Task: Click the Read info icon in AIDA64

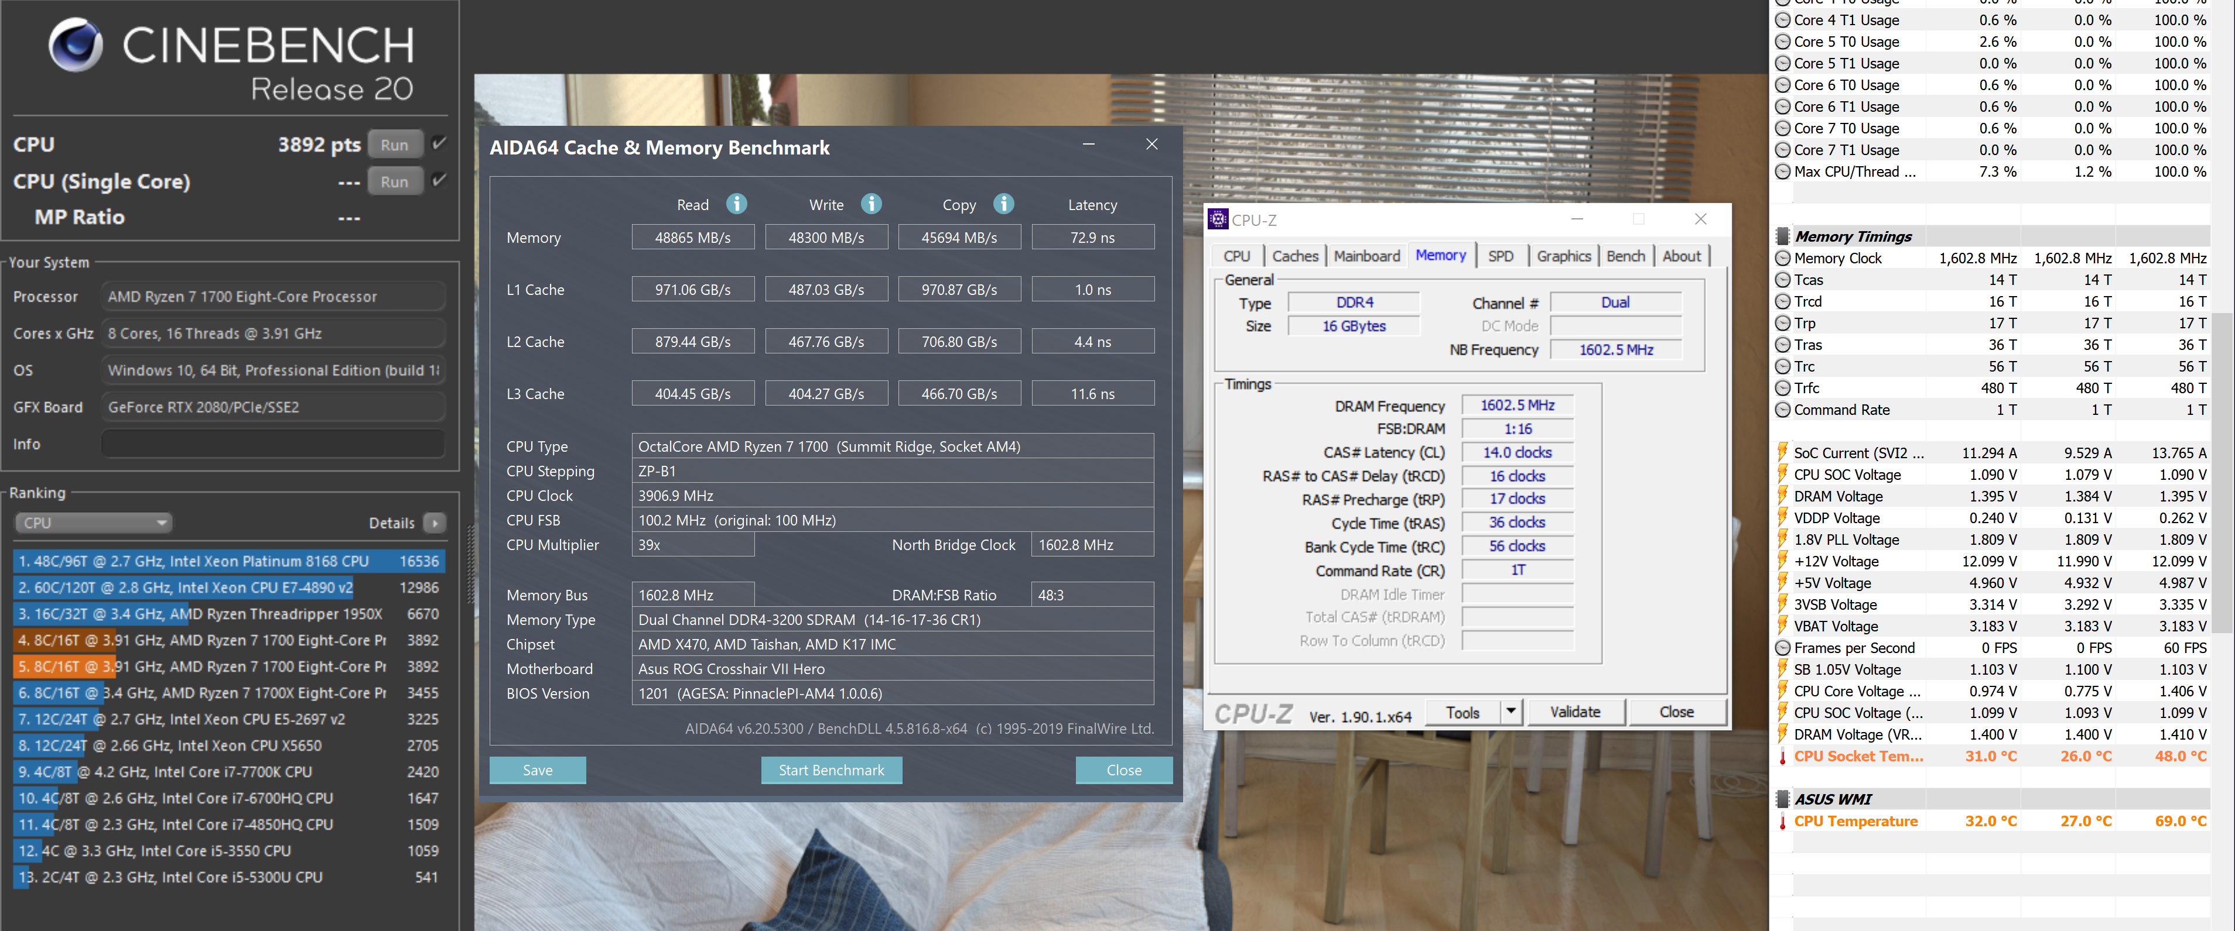Action: point(736,204)
